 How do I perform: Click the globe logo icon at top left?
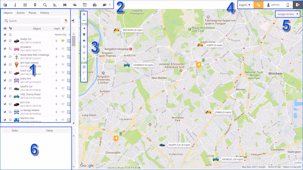pos(5,5)
